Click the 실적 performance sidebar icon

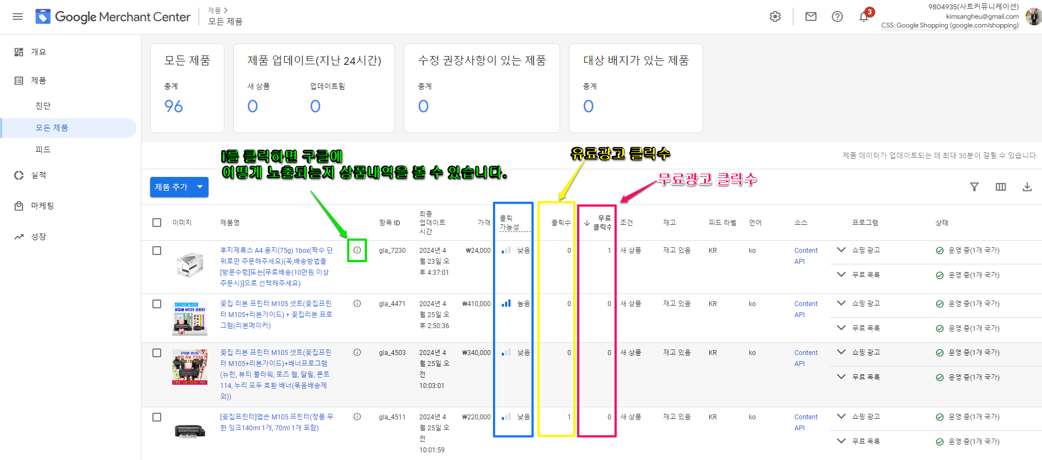(19, 175)
